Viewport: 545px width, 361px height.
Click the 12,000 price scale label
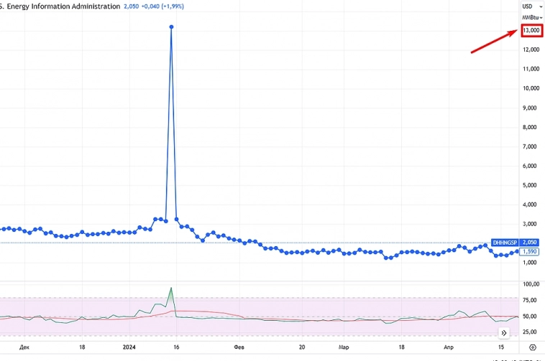click(x=531, y=50)
